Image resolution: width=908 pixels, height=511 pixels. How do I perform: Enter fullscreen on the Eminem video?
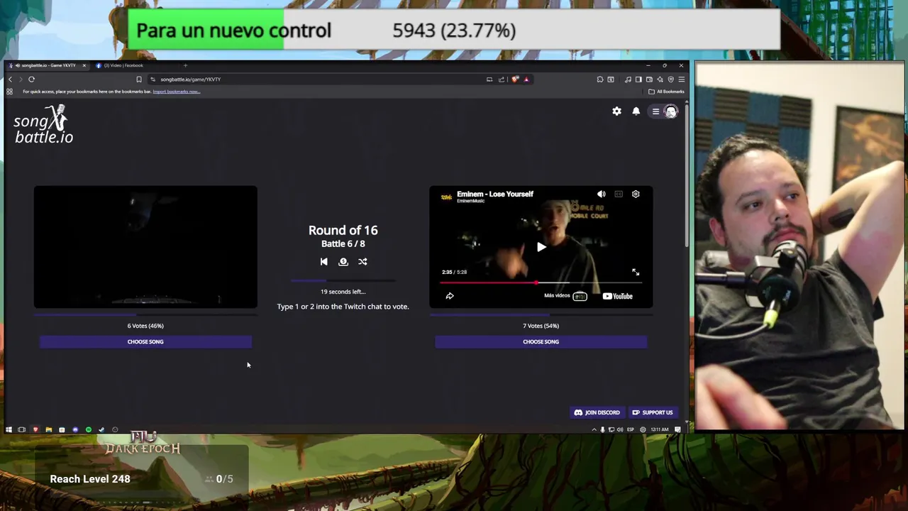[x=636, y=272]
